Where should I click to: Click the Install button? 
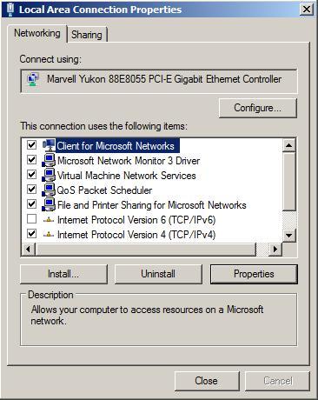point(63,274)
